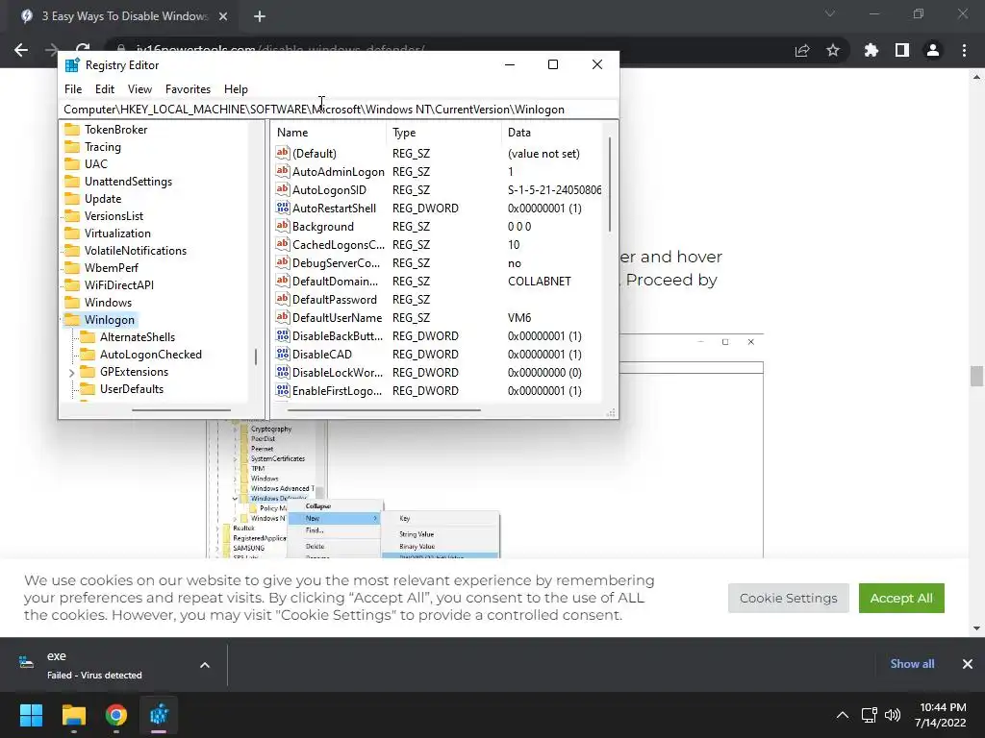Open the Edit menu in Registry Editor
The width and height of the screenshot is (985, 738).
[104, 89]
